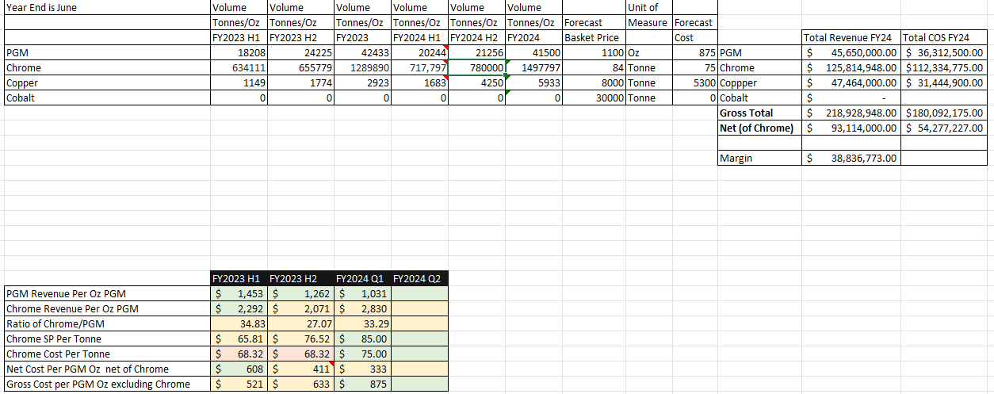The height and width of the screenshot is (394, 994).
Task: Select Chrome FY2023 H2 volume 655779
Action: 300,68
